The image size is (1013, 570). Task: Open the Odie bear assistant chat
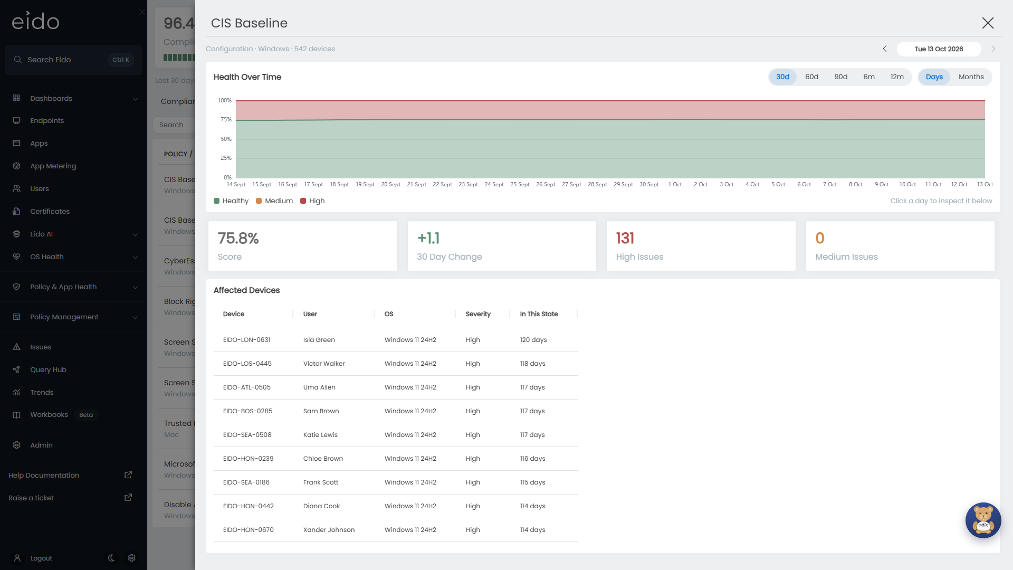click(983, 520)
